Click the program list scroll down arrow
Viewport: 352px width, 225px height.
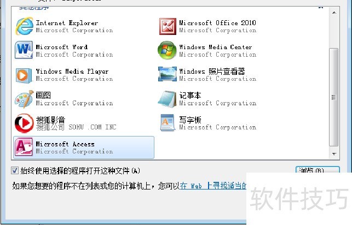point(334,154)
